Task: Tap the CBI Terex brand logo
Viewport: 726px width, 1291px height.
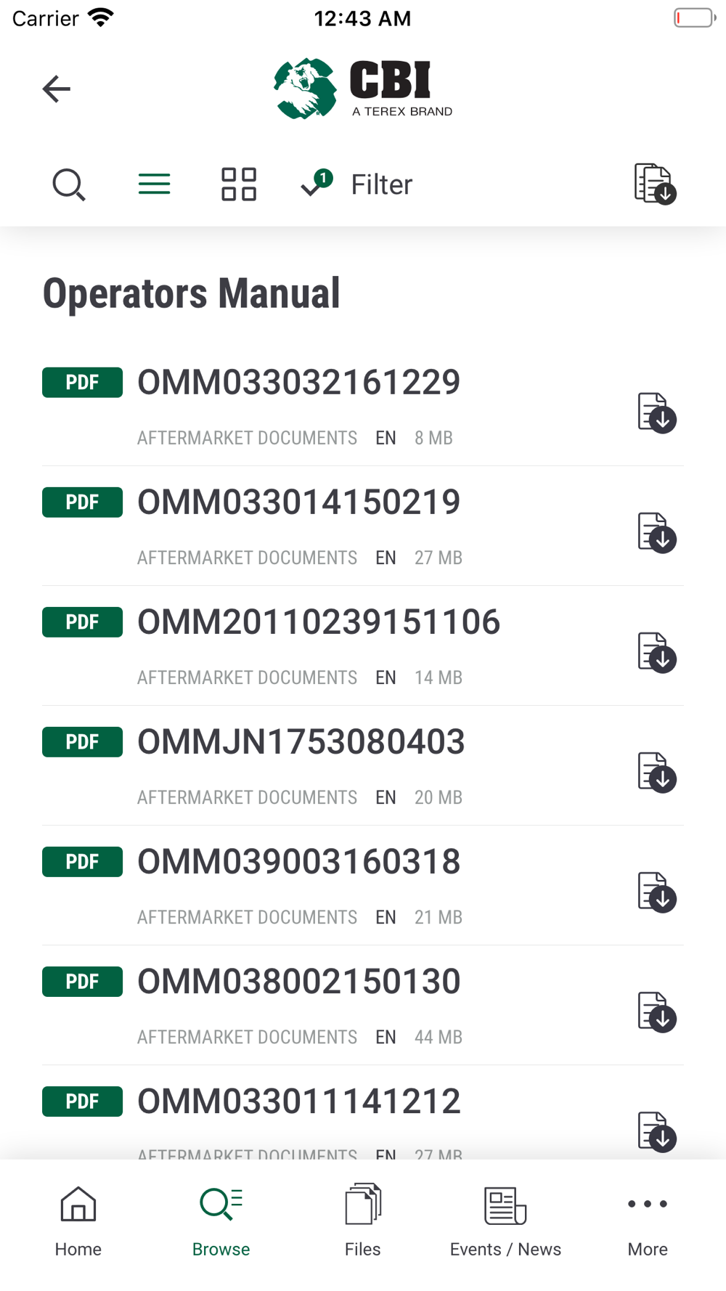Action: pyautogui.click(x=363, y=89)
